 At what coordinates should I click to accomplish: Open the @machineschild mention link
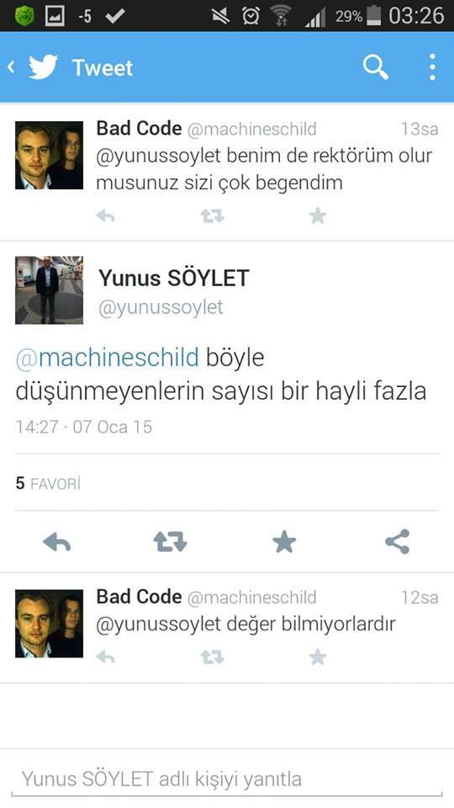pos(107,358)
